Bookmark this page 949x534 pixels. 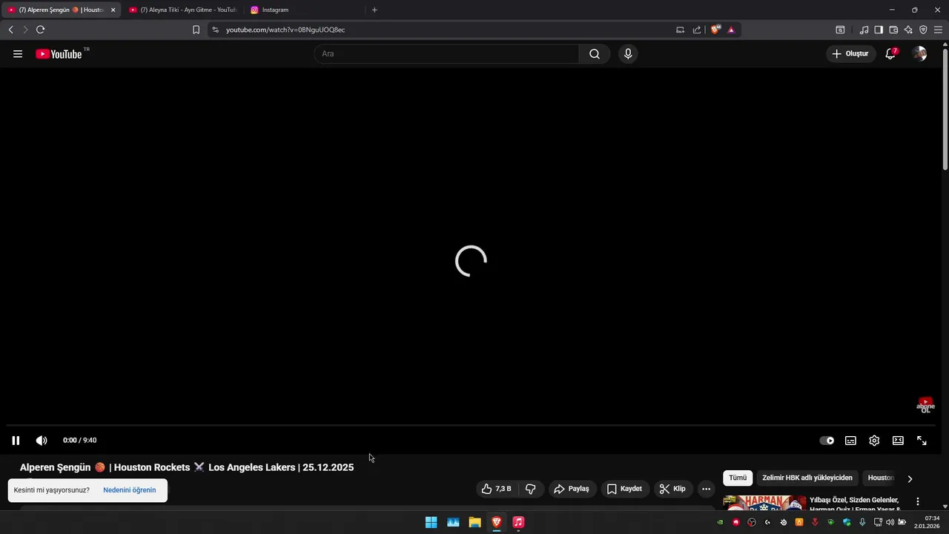coord(196,30)
